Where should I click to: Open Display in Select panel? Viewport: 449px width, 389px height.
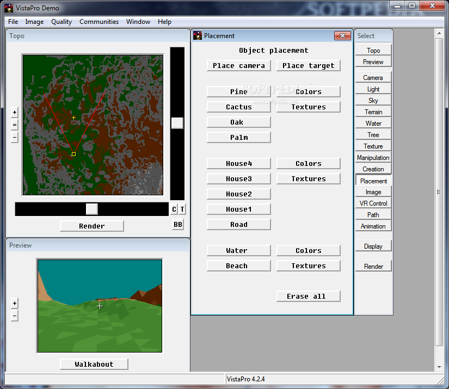[x=373, y=246]
